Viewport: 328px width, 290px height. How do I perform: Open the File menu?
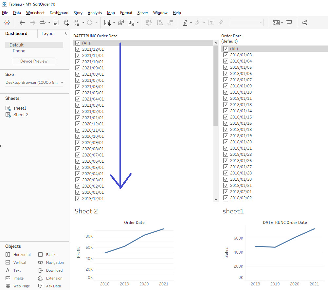pos(5,13)
